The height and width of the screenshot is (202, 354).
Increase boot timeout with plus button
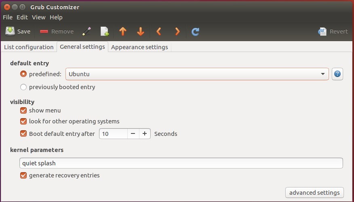(145, 134)
